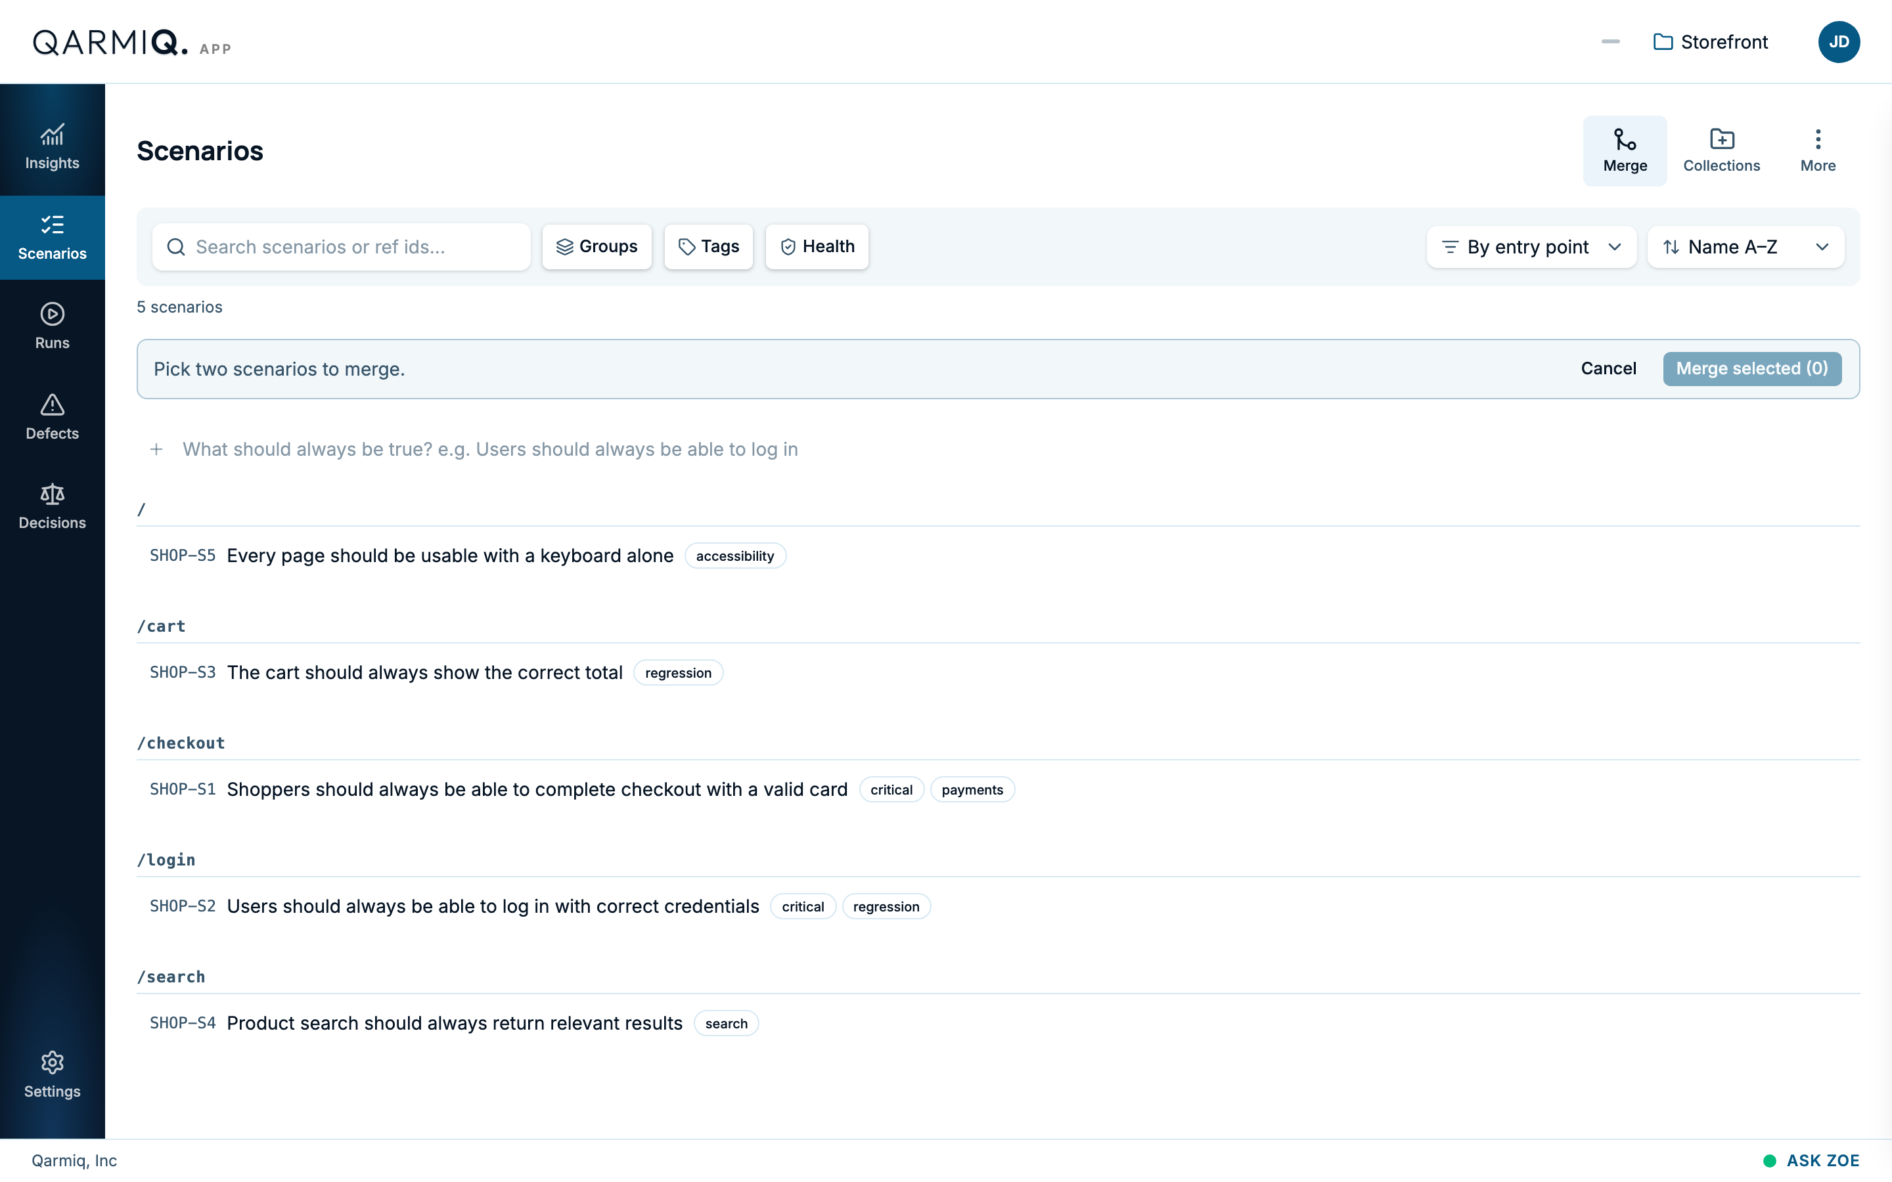Viewport: 1892px width, 1182px height.
Task: Focus the Search scenarios or ref ids field
Action: click(x=342, y=247)
